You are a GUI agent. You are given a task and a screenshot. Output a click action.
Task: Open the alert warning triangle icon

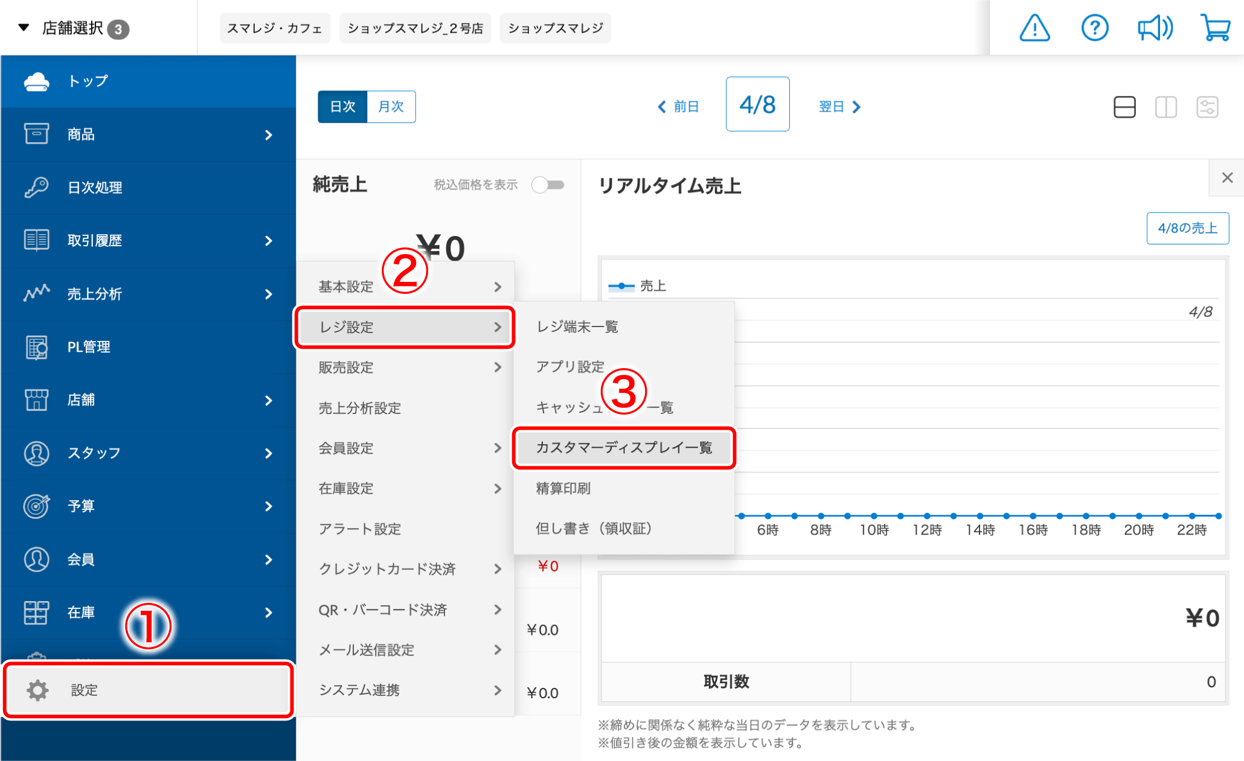pyautogui.click(x=1034, y=28)
